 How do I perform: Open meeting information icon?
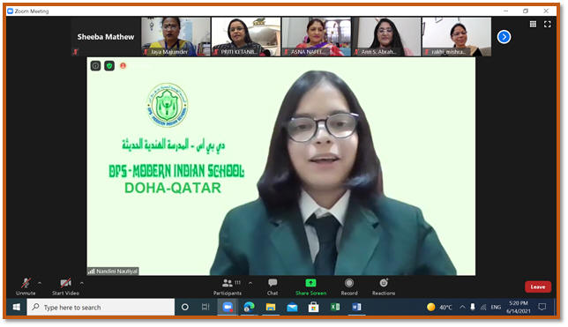click(x=95, y=66)
